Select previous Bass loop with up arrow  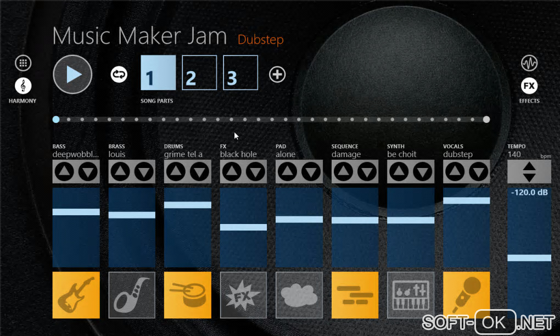64,172
